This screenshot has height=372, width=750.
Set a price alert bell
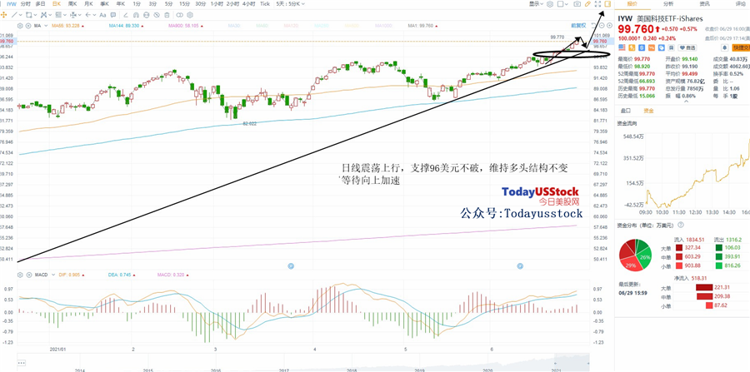725,47
